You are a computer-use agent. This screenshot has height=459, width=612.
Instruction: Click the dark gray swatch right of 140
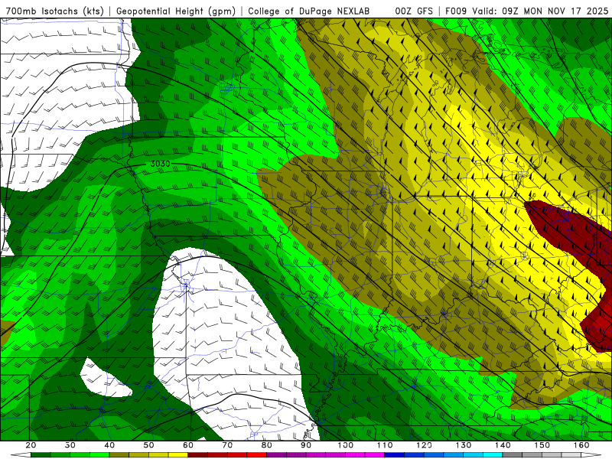point(513,455)
